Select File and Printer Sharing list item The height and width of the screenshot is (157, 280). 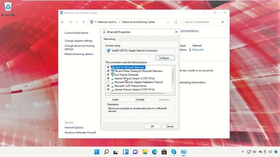(x=138, y=71)
